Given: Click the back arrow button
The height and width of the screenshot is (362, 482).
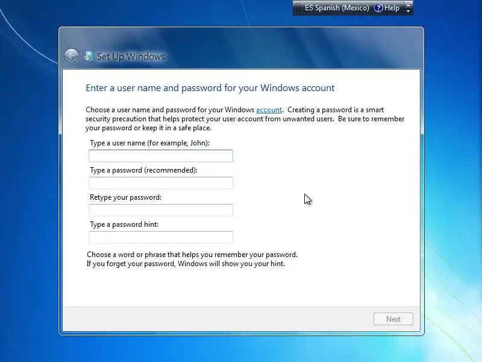Looking at the screenshot, I should tap(71, 56).
